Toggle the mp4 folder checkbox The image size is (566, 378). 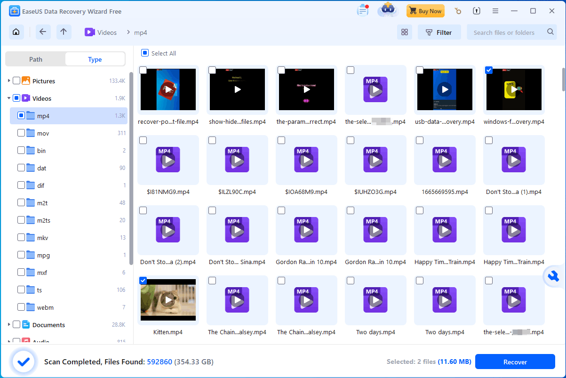tap(21, 116)
